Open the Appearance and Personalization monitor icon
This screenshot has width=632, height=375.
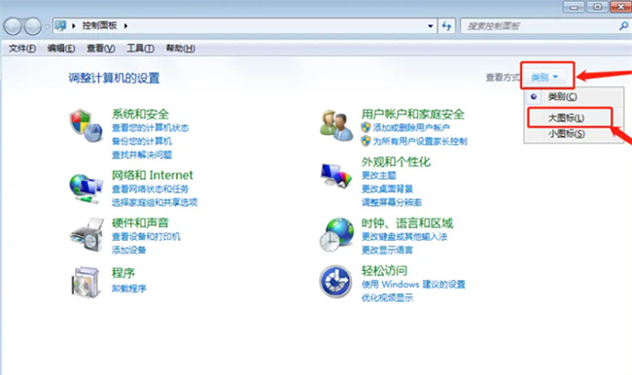336,176
